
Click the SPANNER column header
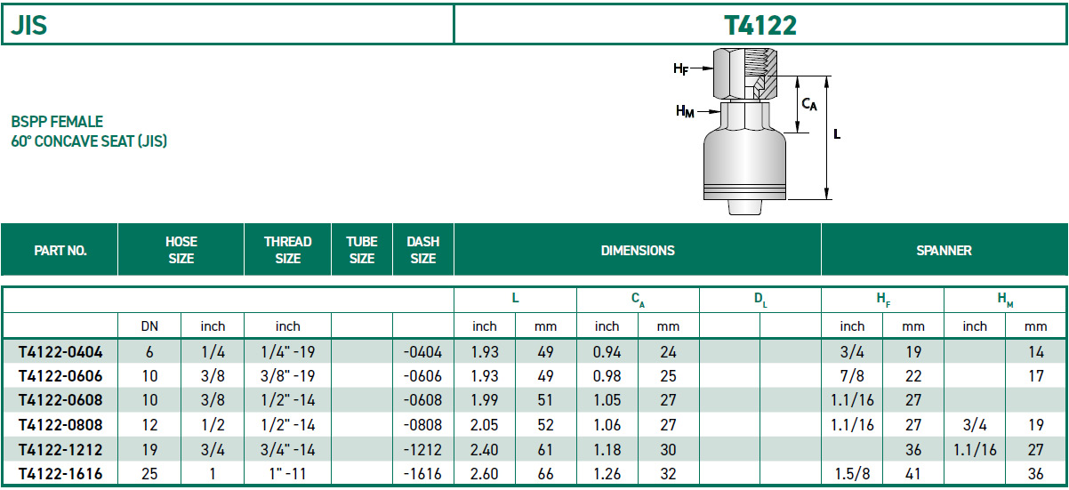click(x=944, y=251)
